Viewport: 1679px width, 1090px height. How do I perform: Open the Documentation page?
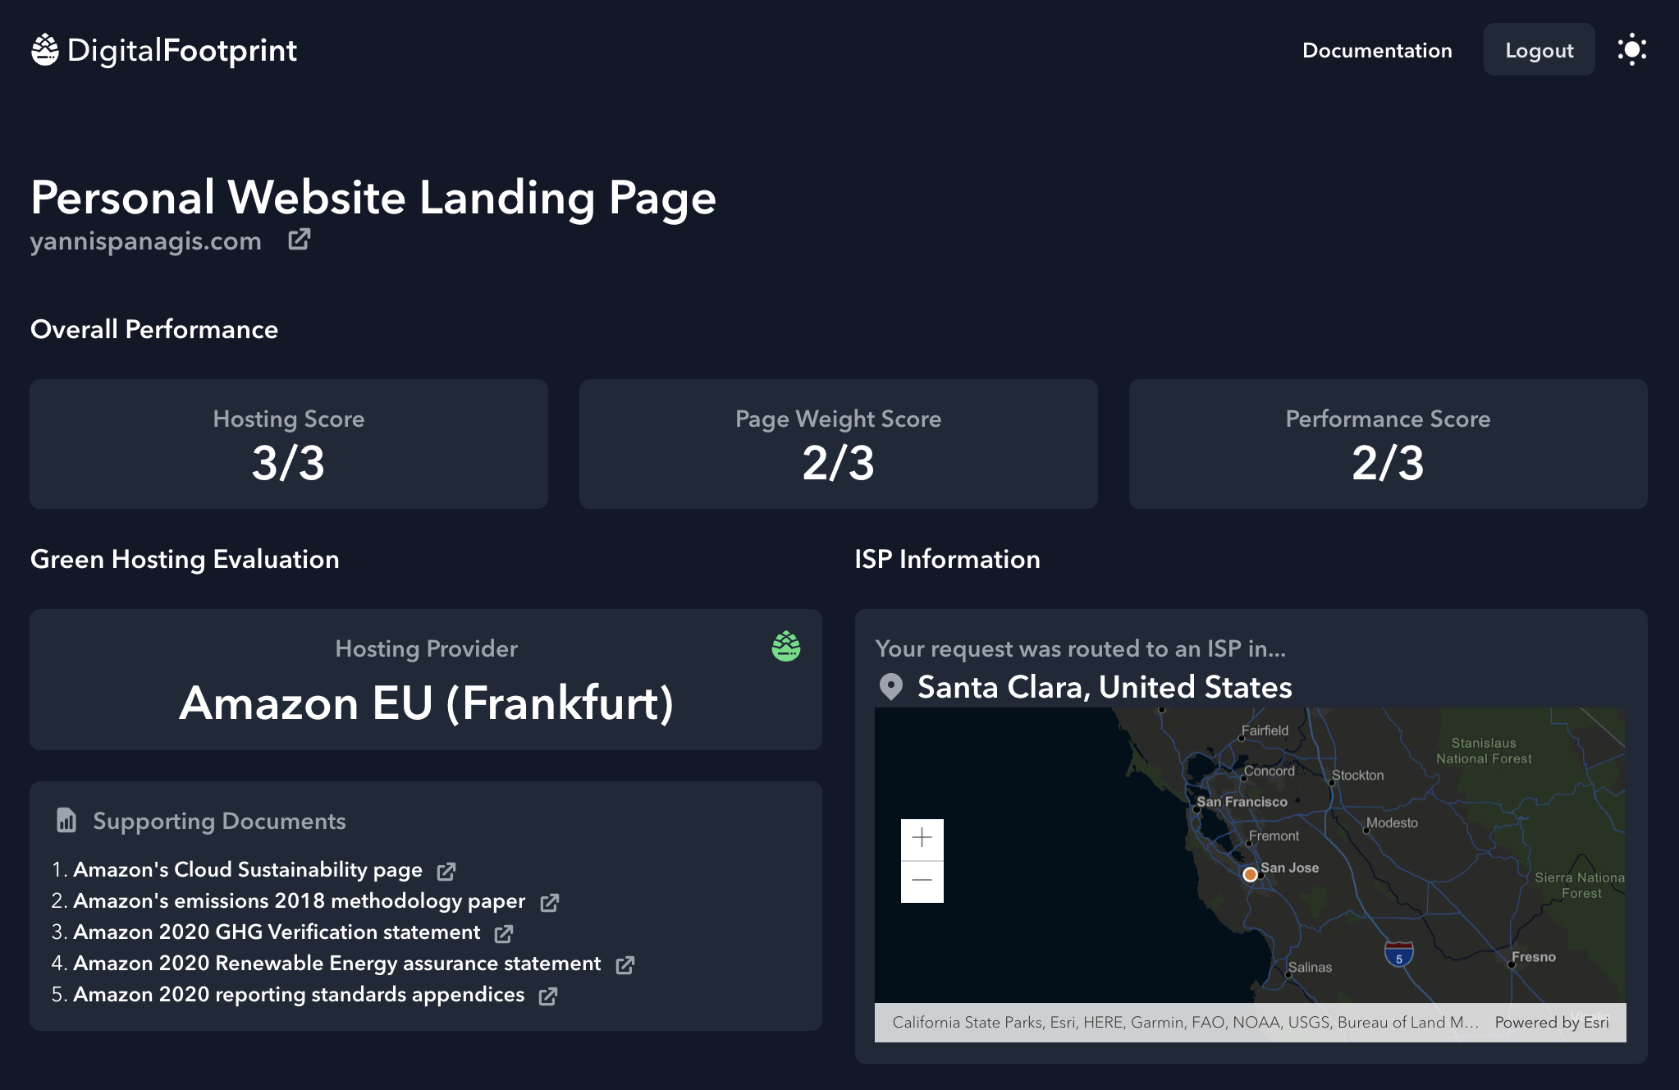click(1376, 50)
